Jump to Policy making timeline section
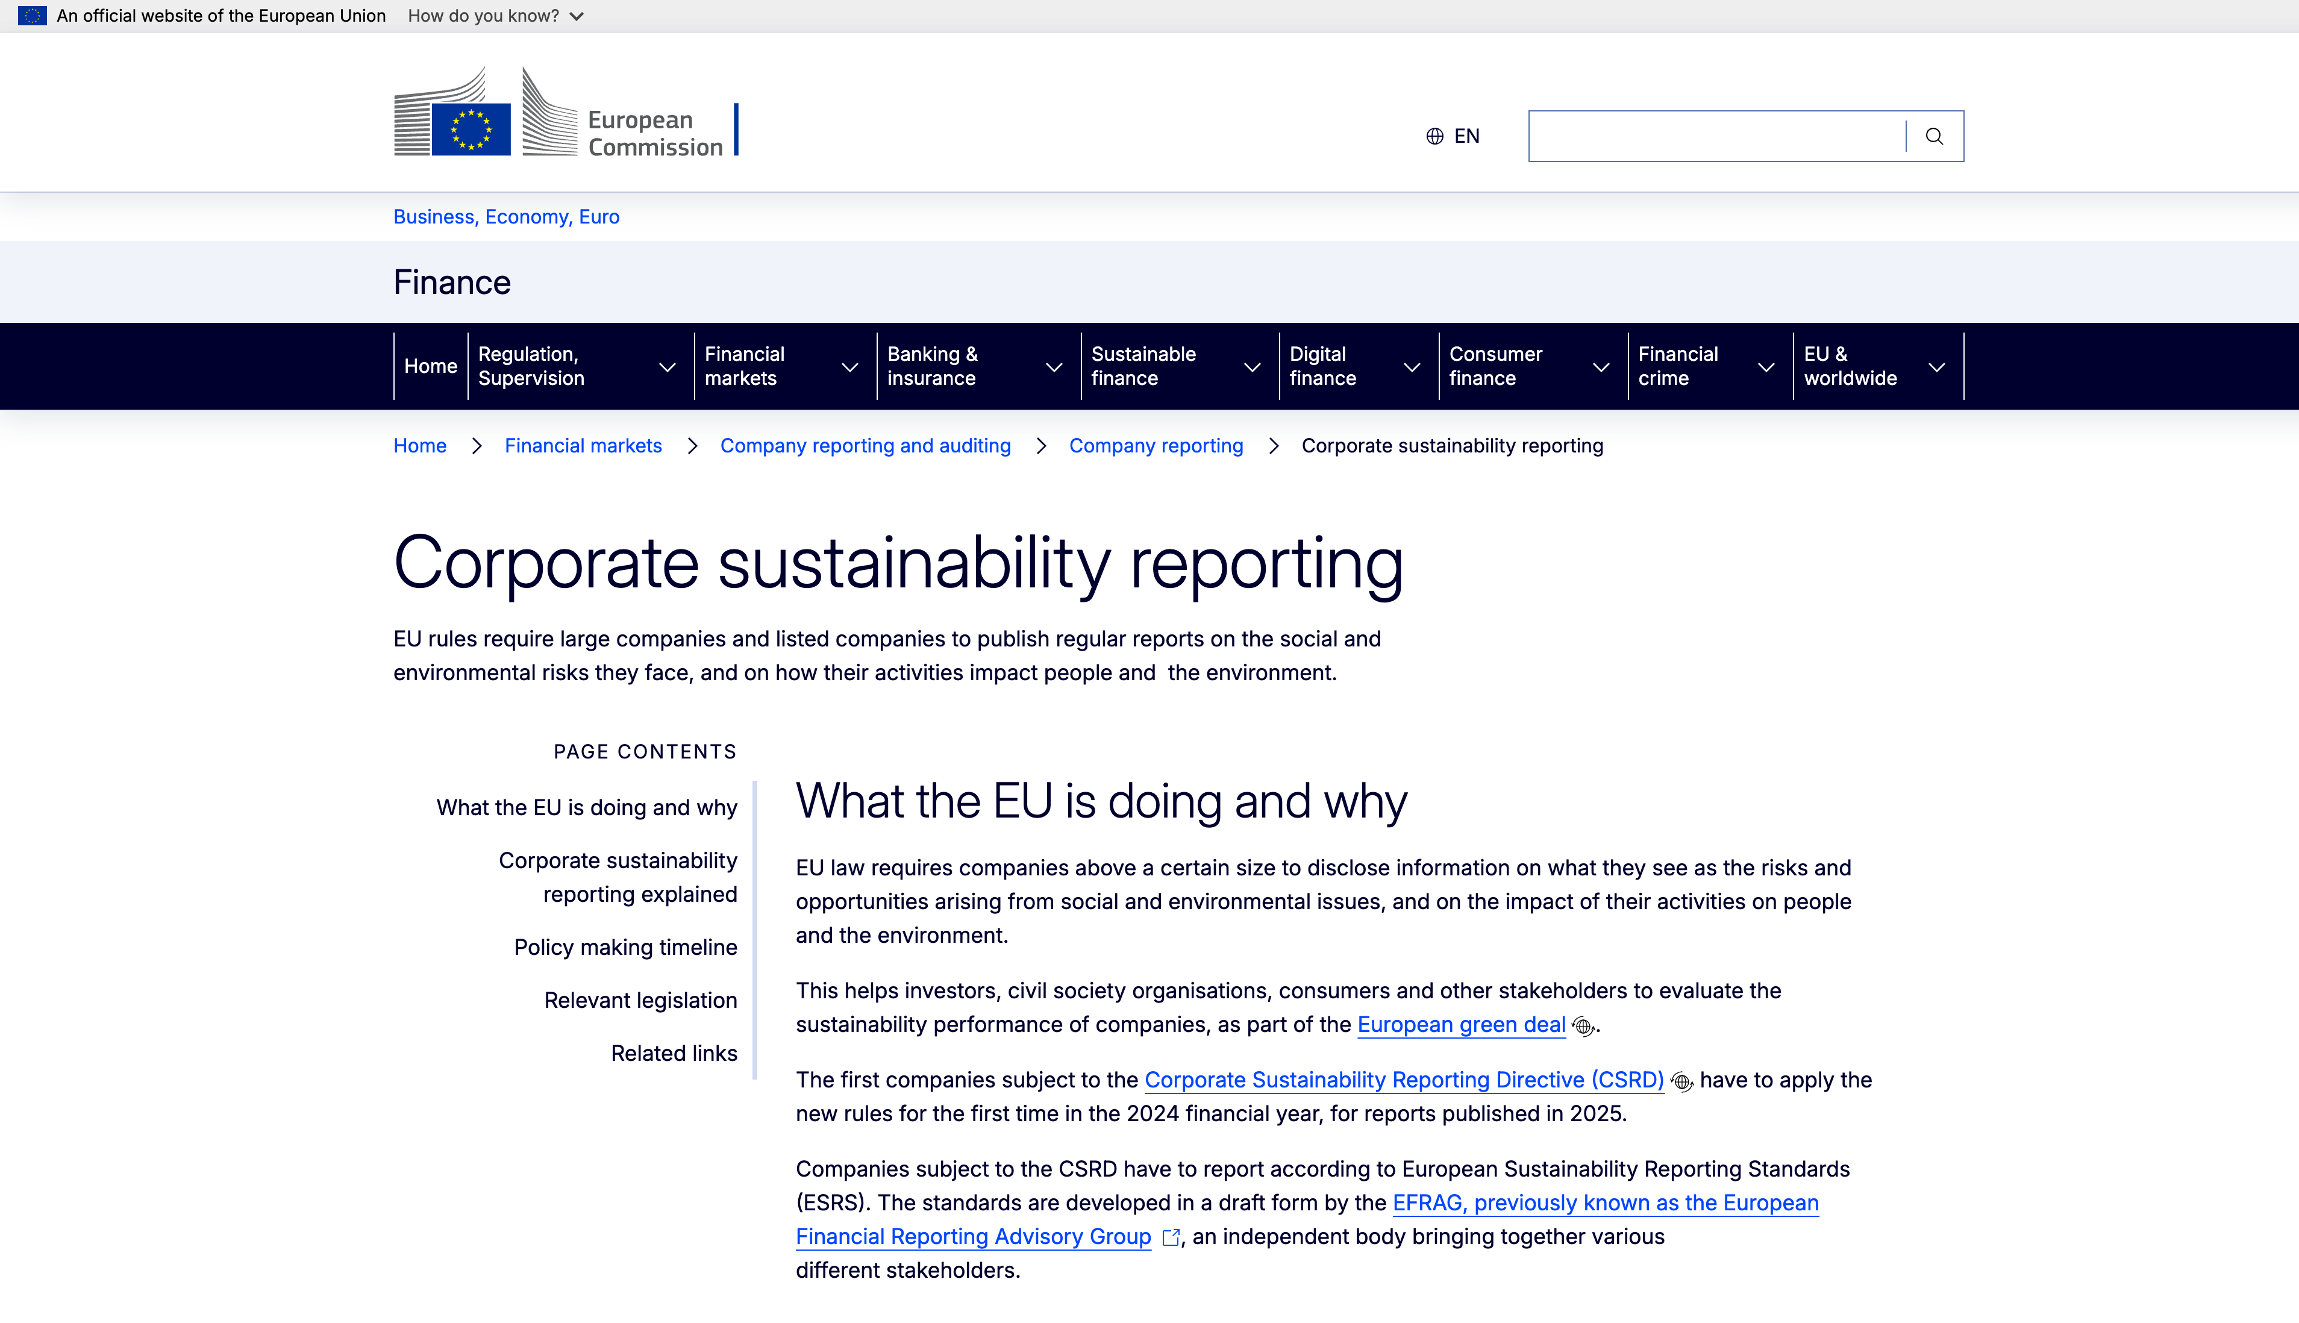The height and width of the screenshot is (1323, 2299). [x=625, y=948]
